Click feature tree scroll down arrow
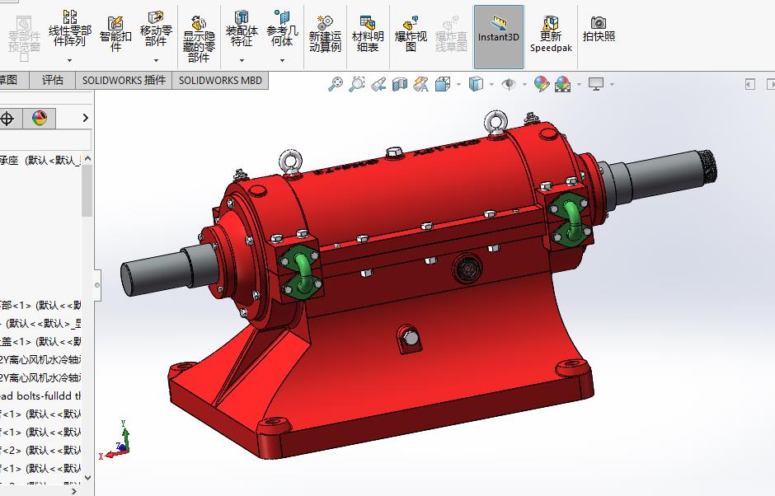 click(87, 478)
